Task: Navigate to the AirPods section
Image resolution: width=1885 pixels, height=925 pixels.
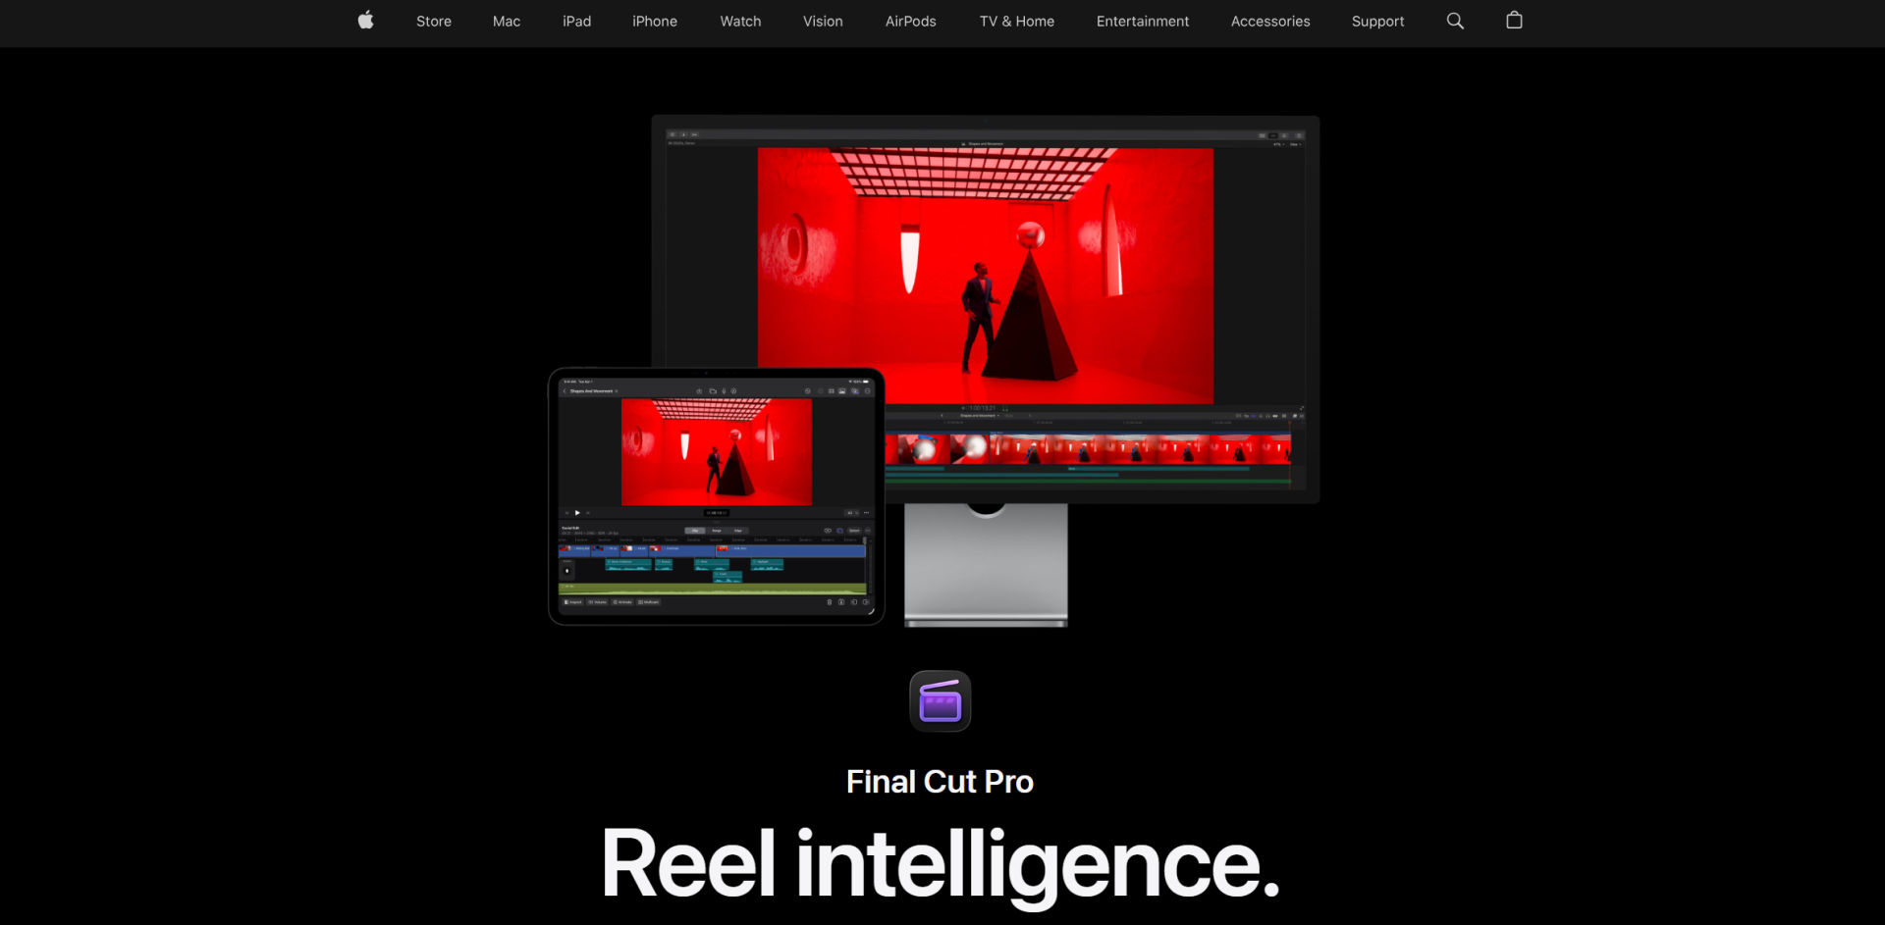Action: (910, 22)
